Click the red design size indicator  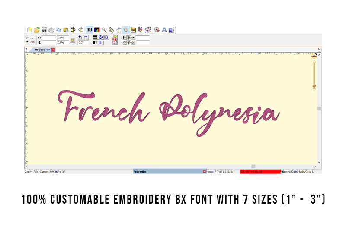(260, 172)
